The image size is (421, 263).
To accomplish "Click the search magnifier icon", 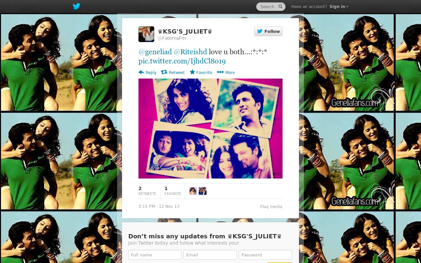I will pyautogui.click(x=281, y=6).
